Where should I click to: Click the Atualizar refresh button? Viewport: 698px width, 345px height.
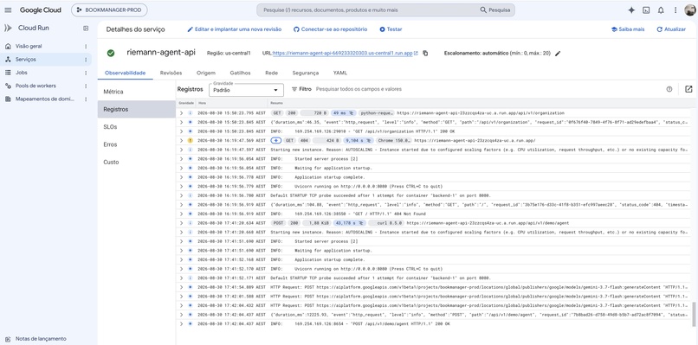pos(671,29)
